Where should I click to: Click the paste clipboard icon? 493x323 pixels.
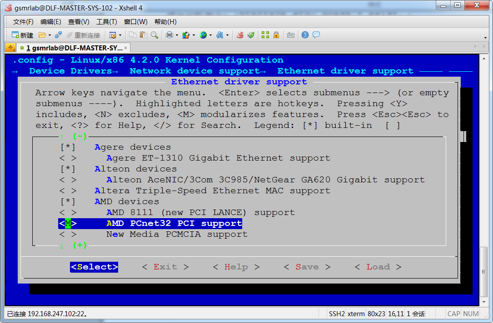coord(144,35)
